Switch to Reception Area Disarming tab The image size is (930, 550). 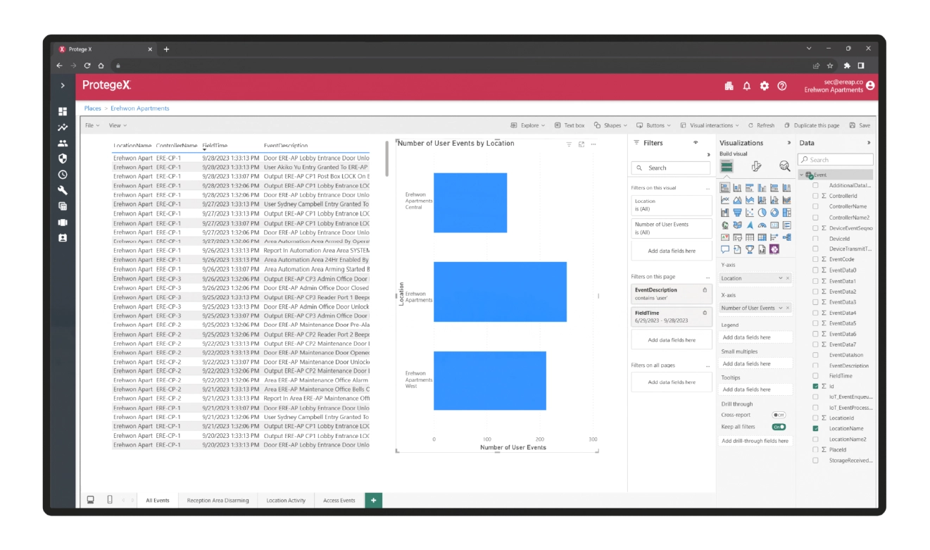pyautogui.click(x=218, y=500)
